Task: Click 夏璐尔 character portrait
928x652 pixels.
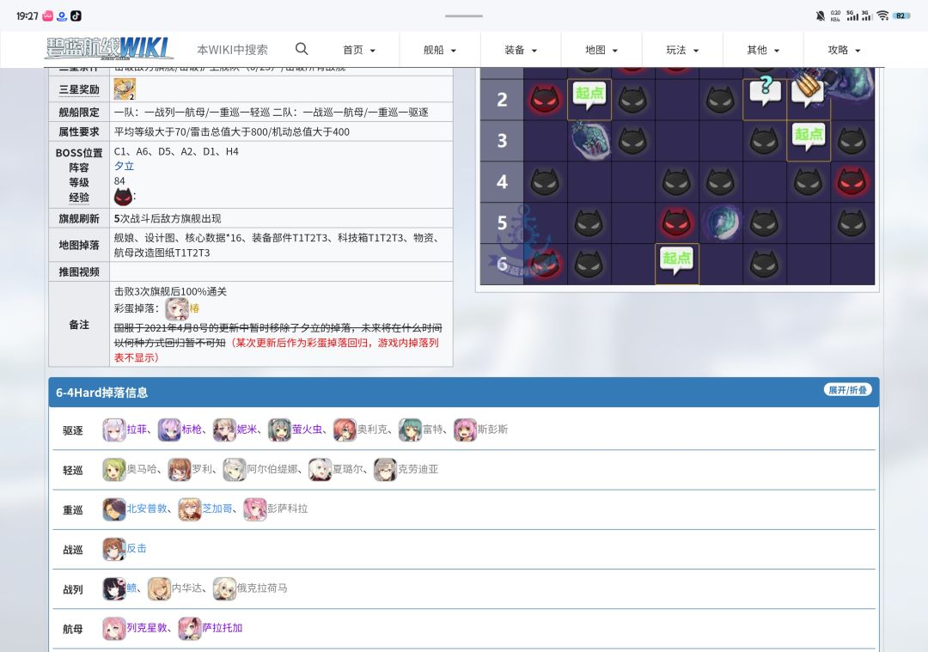Action: click(321, 470)
